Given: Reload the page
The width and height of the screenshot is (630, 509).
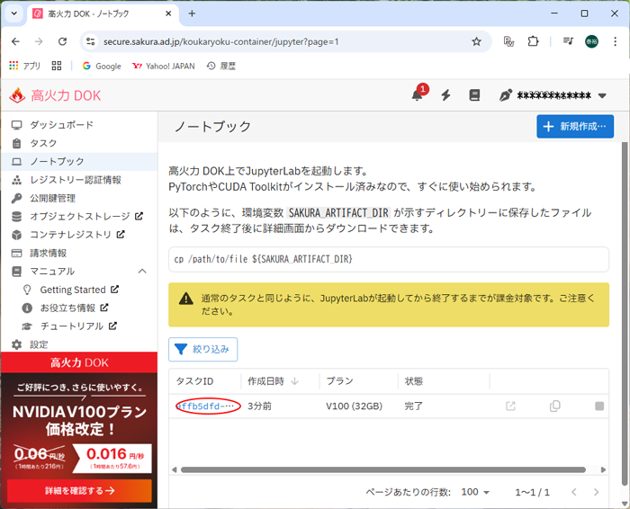Looking at the screenshot, I should 62,41.
